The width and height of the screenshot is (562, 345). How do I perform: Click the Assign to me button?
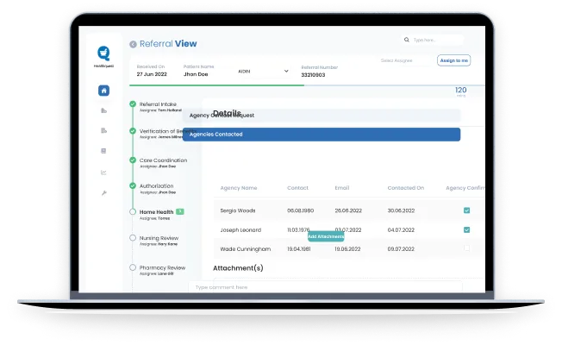[x=453, y=60]
